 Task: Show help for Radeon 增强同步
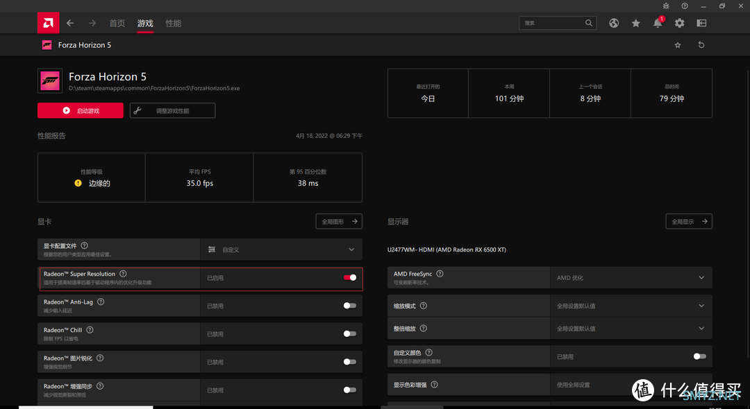(100, 386)
